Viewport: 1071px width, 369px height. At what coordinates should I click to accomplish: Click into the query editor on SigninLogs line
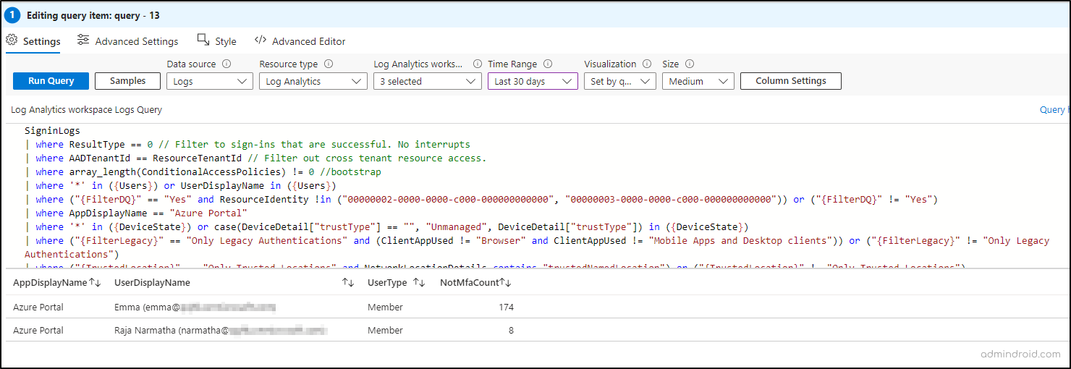coord(52,131)
